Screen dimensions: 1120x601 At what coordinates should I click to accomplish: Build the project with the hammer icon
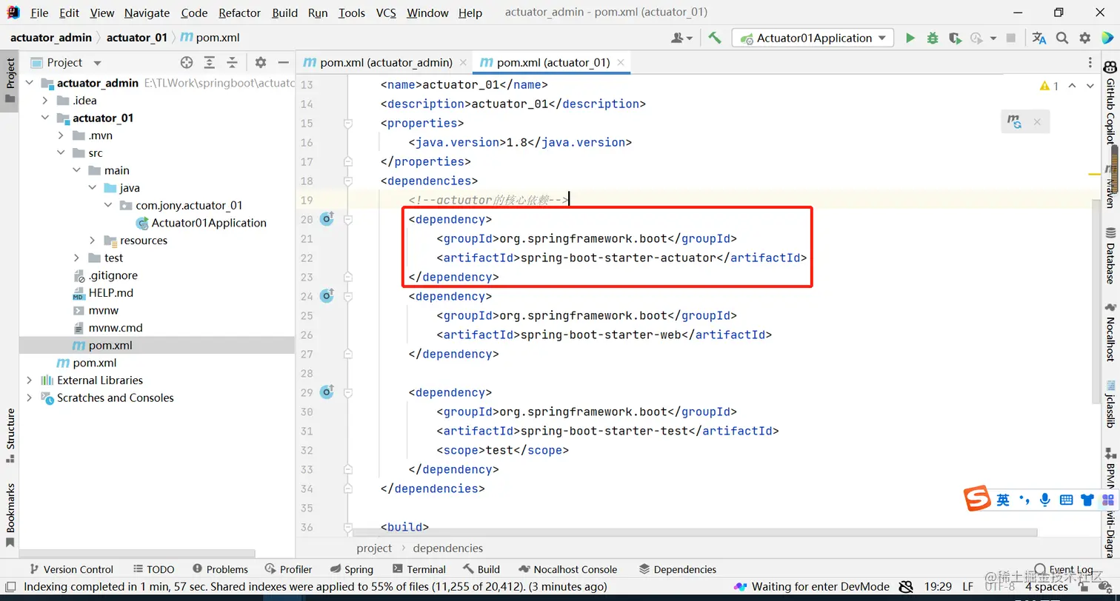[x=715, y=38]
